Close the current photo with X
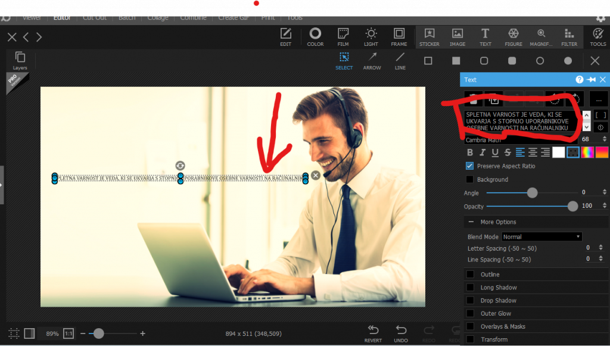The width and height of the screenshot is (610, 346). coord(12,37)
